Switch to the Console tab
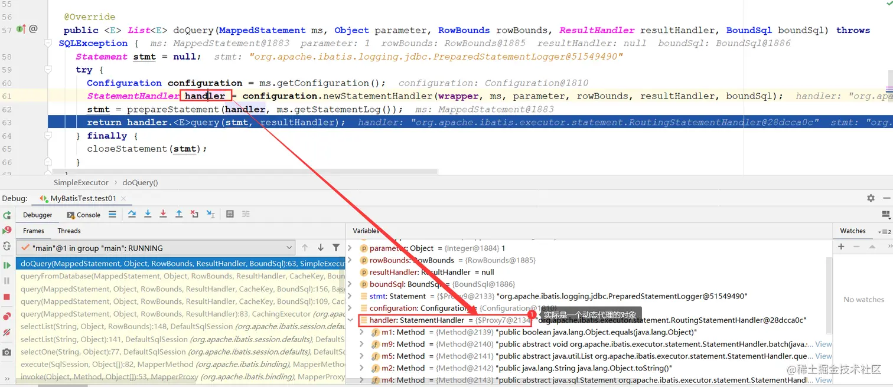893x387 pixels. [83, 215]
